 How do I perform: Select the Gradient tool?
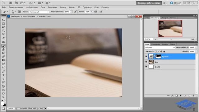point(3,60)
